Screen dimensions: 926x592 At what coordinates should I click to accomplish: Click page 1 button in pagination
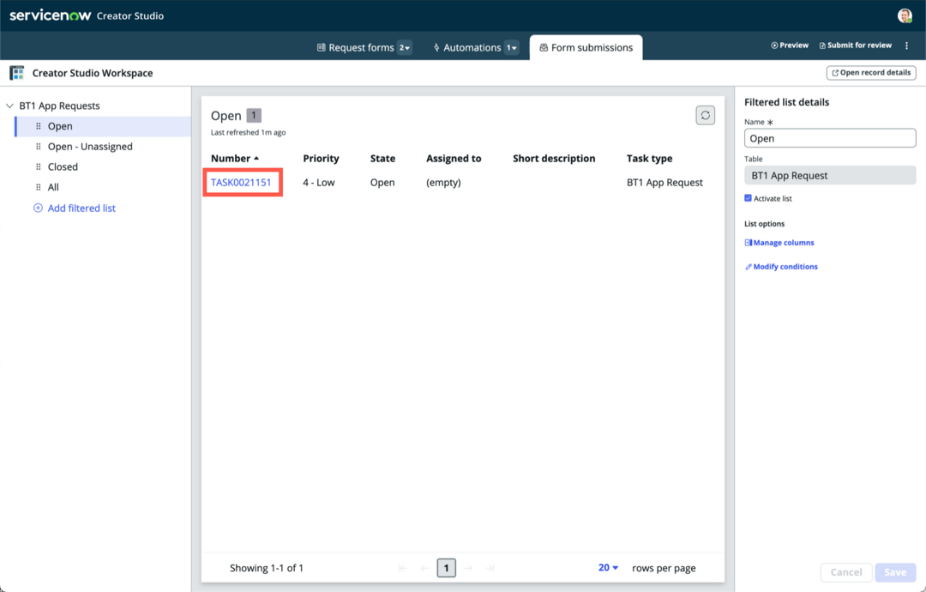pos(447,568)
